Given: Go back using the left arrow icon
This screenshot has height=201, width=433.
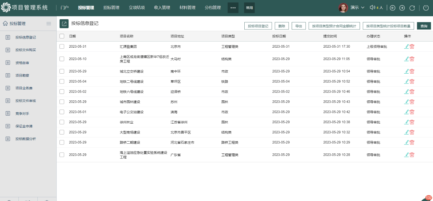Looking at the screenshot, I should [392, 8].
